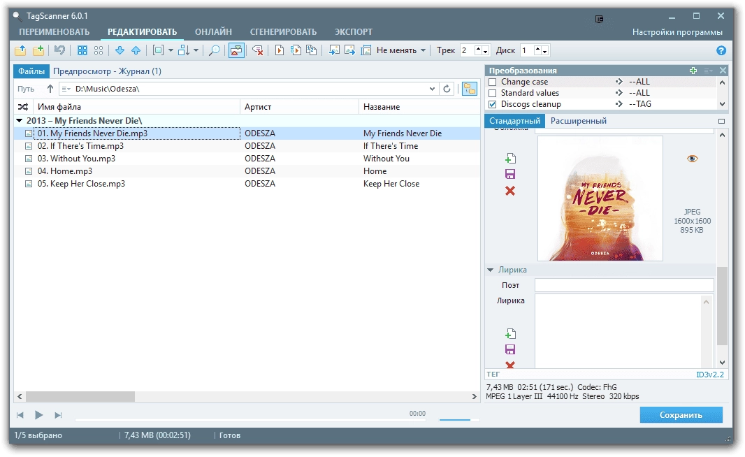Click the remove tag red X icon
Screen dimensions: 745x457
[257, 50]
